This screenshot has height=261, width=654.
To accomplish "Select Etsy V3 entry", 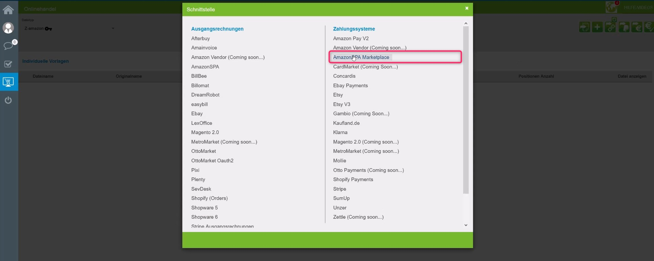I will [342, 104].
